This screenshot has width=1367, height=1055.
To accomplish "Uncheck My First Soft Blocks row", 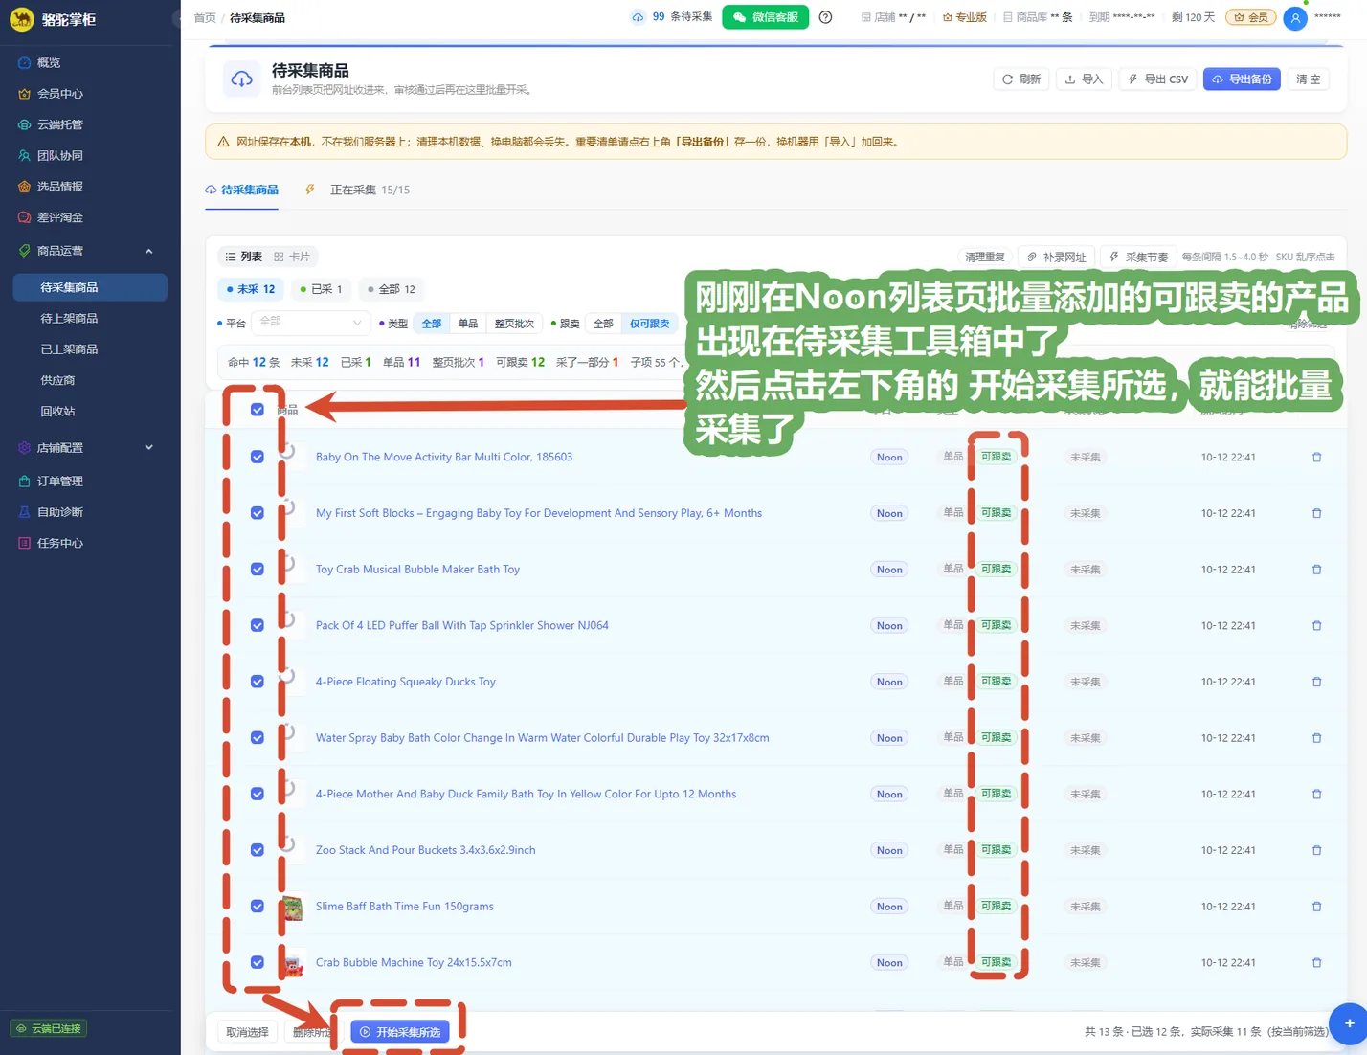I will (x=258, y=513).
